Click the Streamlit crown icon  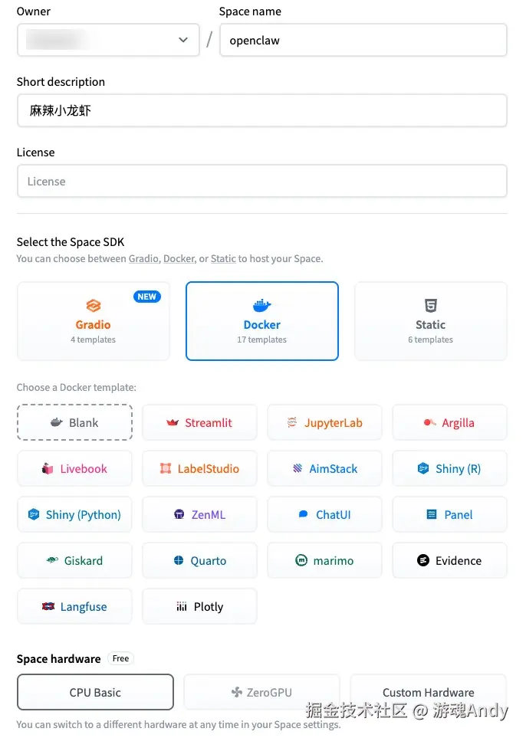(172, 423)
